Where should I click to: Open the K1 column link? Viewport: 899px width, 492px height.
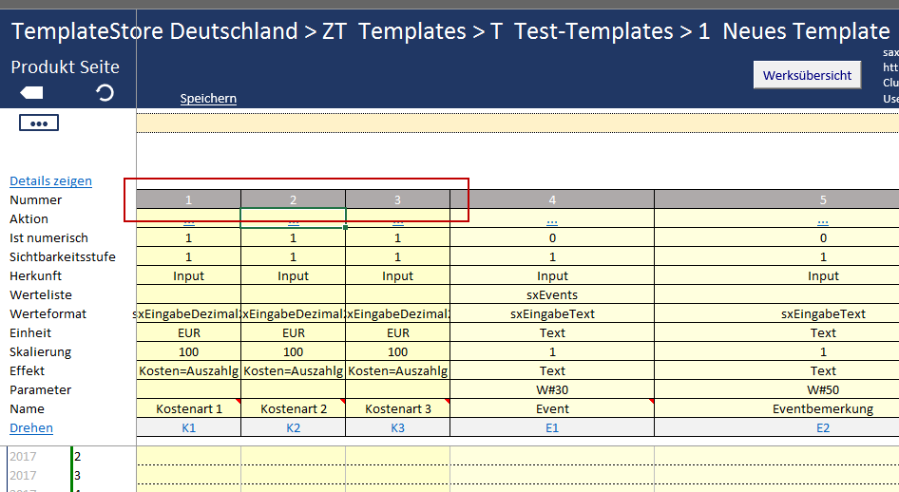click(x=188, y=428)
